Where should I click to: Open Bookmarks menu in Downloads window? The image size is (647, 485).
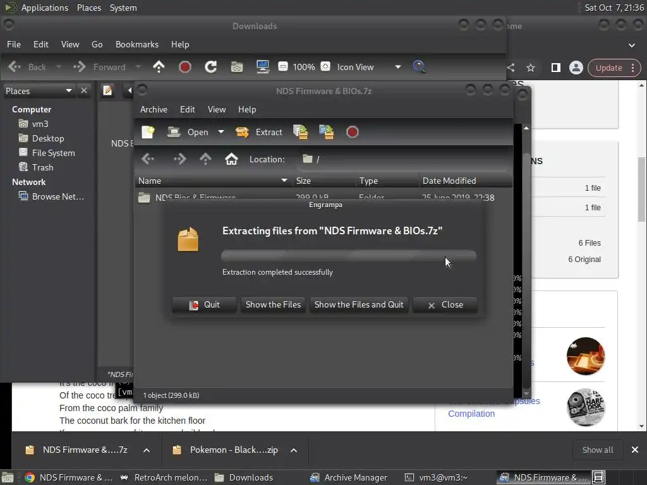click(x=137, y=44)
